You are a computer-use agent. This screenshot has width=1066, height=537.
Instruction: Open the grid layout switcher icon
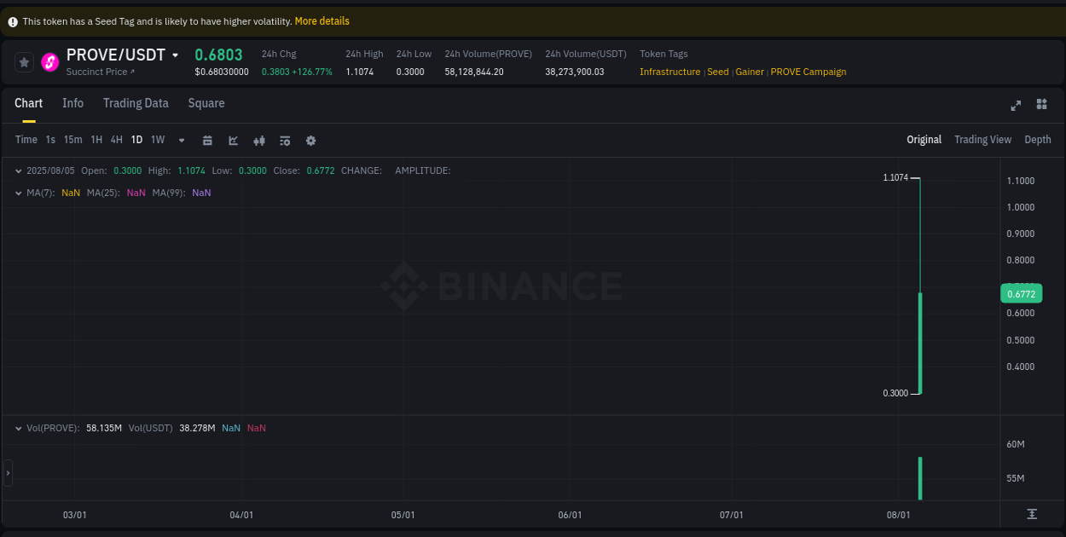[1041, 104]
